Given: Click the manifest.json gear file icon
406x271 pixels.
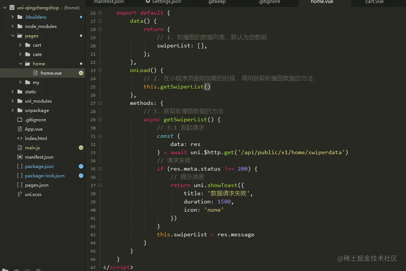Looking at the screenshot, I should coord(20,157).
